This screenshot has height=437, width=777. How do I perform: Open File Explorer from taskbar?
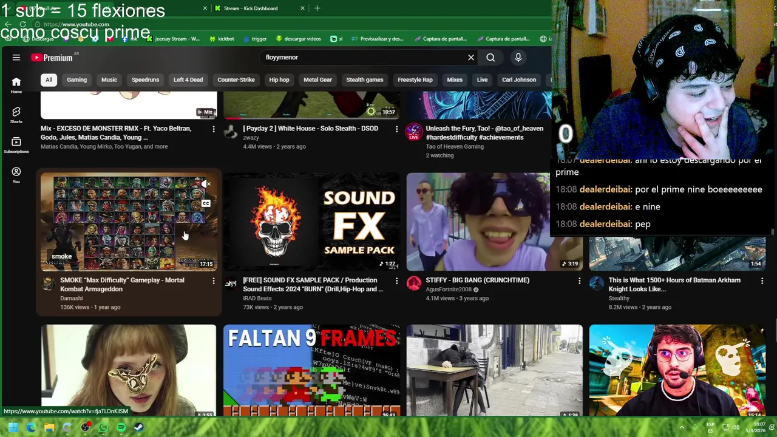pyautogui.click(x=49, y=427)
